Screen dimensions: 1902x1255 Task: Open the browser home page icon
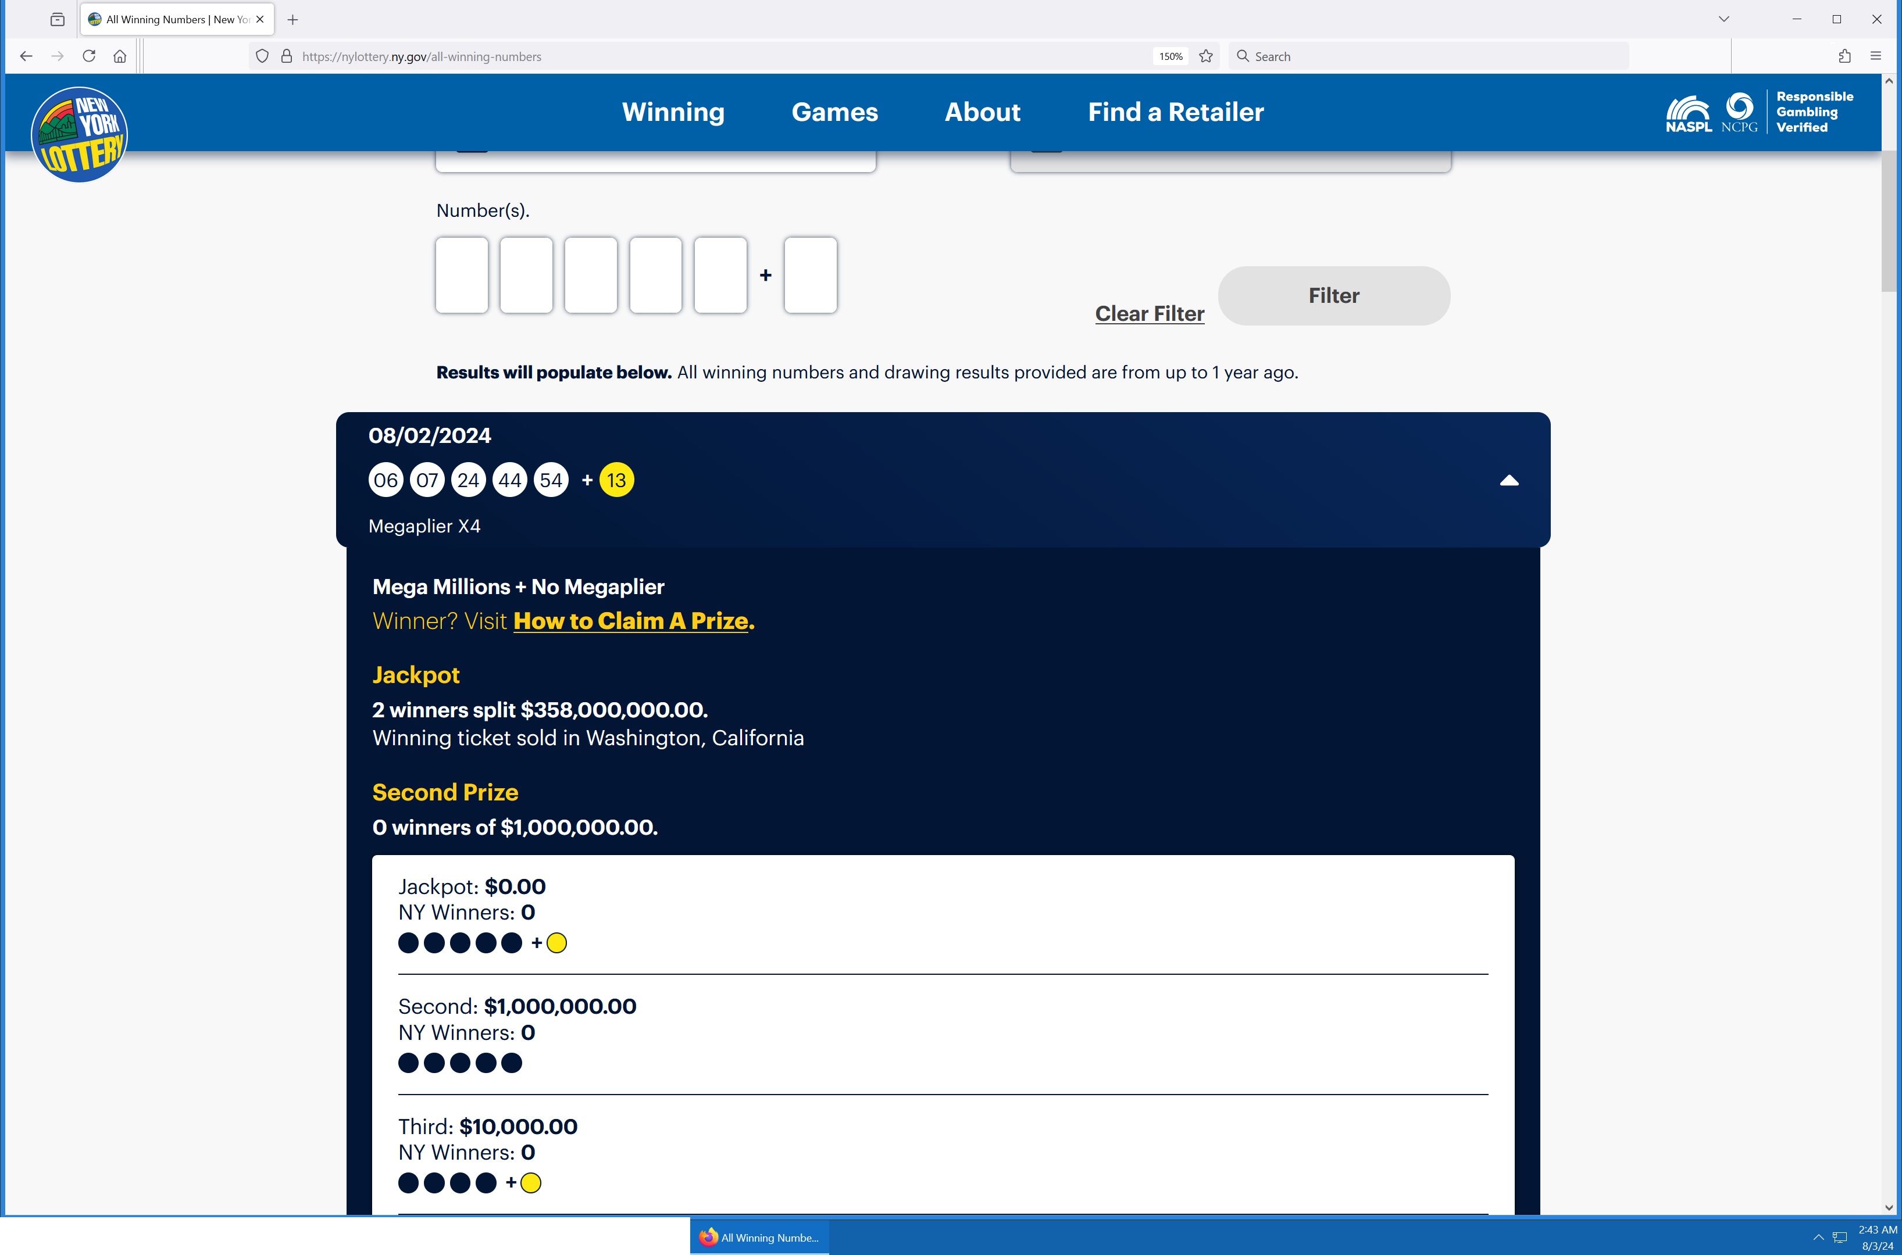click(x=120, y=56)
